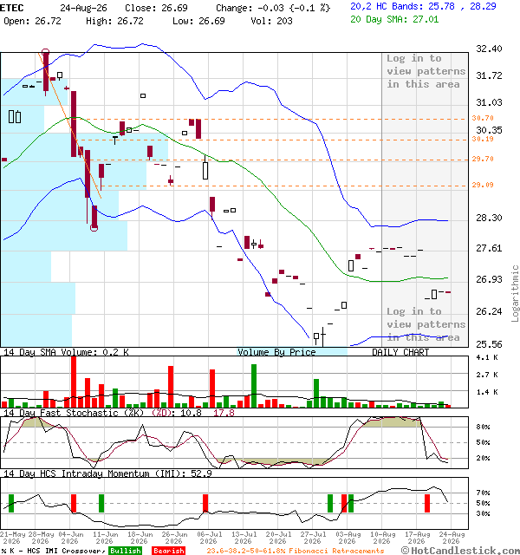
Task: Click the 21-May 2026 date label
Action: click(x=11, y=538)
